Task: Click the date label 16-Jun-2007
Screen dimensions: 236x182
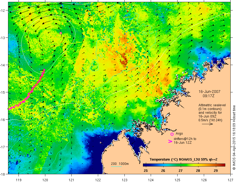Action: tap(209, 92)
